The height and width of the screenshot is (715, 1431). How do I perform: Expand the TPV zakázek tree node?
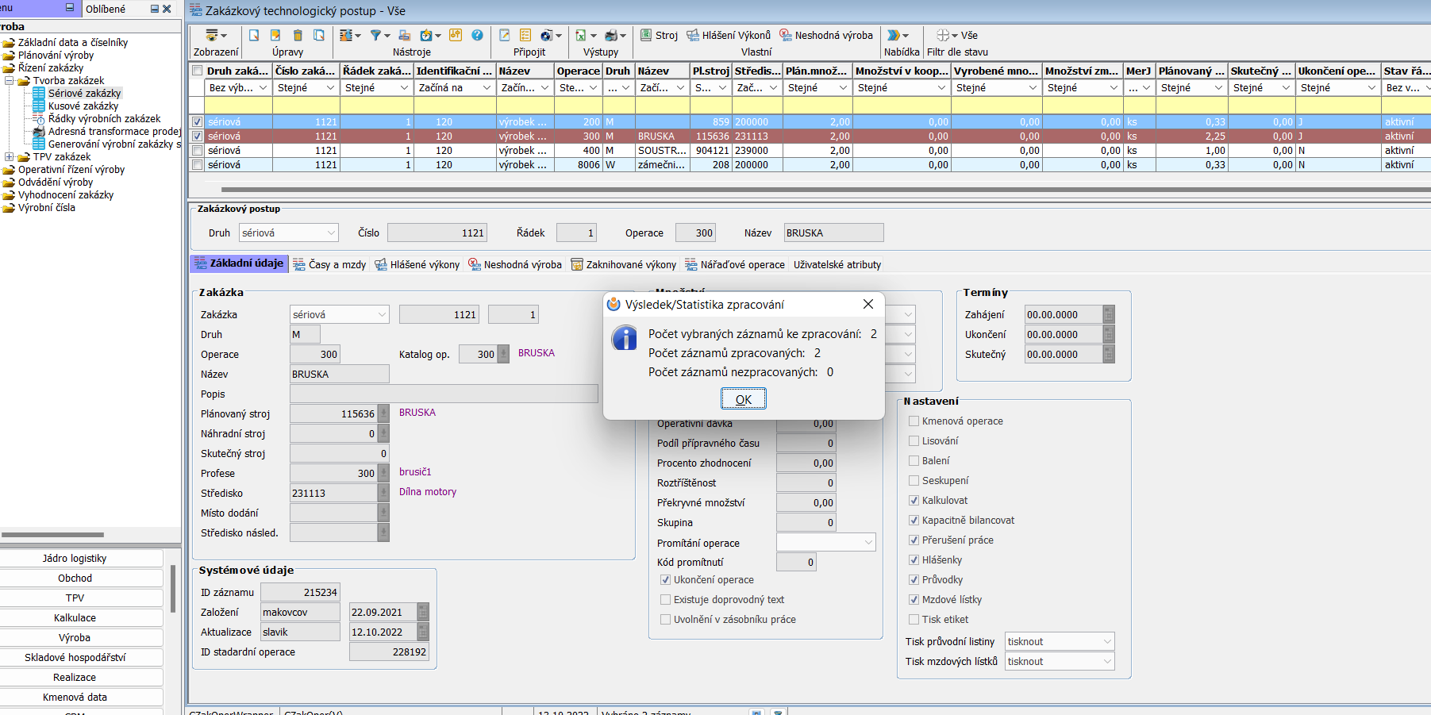(10, 157)
